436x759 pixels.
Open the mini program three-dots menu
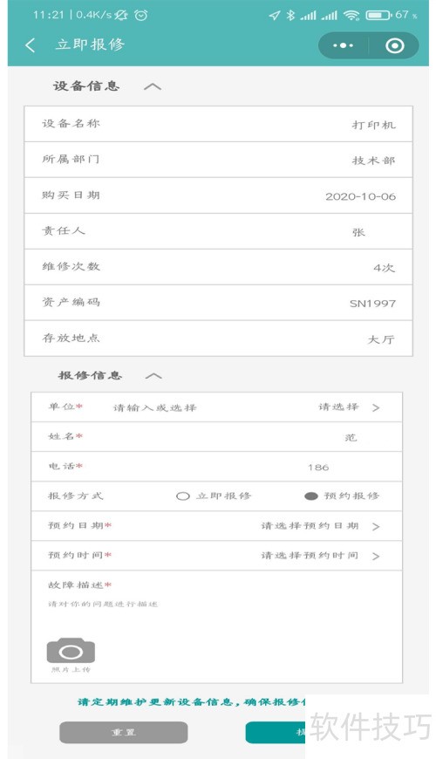tap(343, 45)
